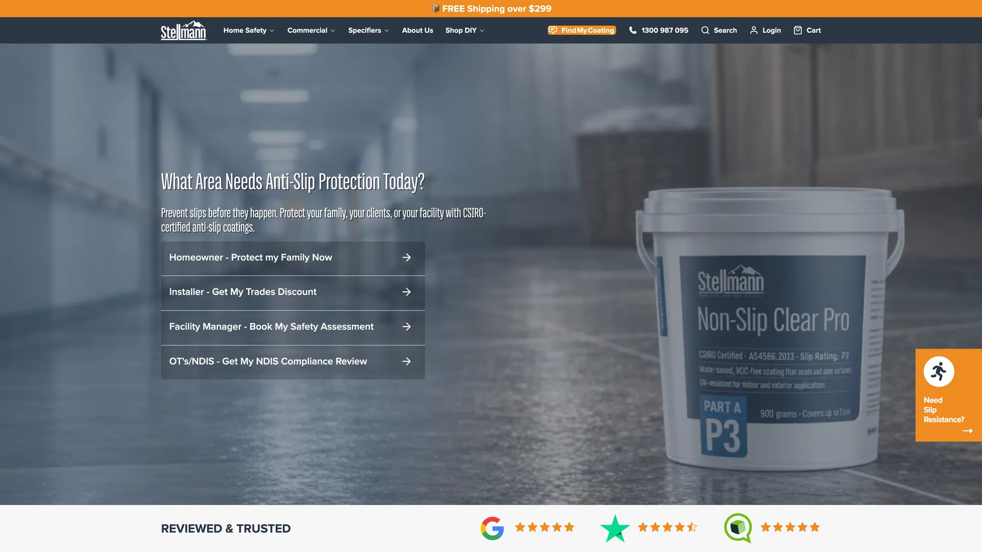Click arrow on Facility Manager Safety Assessment row

[407, 327]
